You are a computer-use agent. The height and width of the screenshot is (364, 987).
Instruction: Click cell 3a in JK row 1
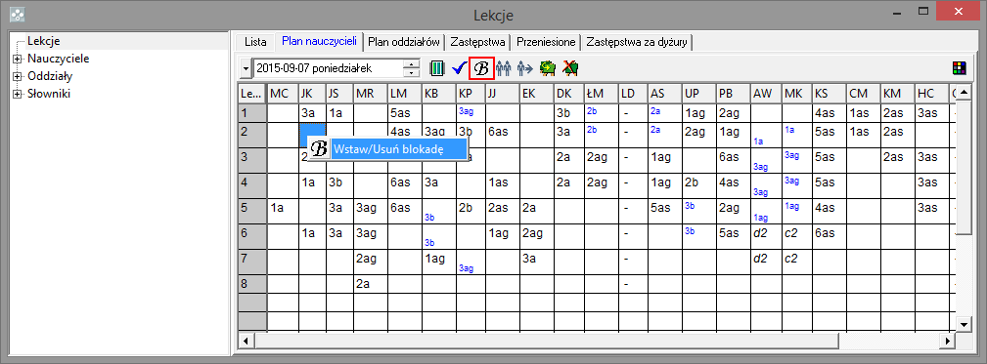(x=312, y=113)
